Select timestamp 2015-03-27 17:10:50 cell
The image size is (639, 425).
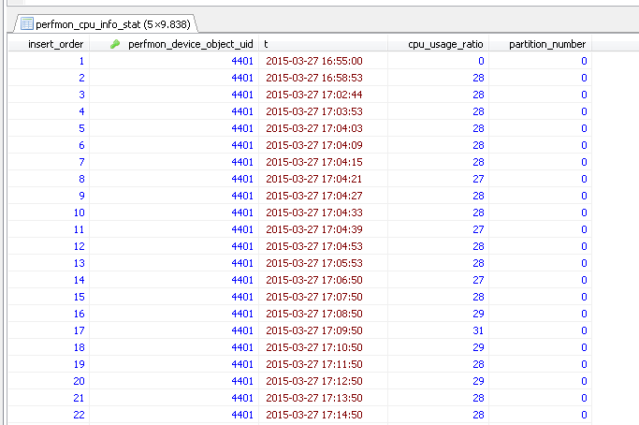(323, 347)
